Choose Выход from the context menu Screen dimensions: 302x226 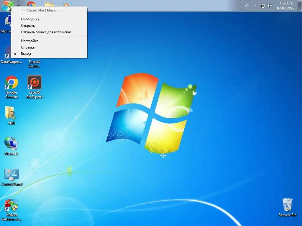[49, 54]
